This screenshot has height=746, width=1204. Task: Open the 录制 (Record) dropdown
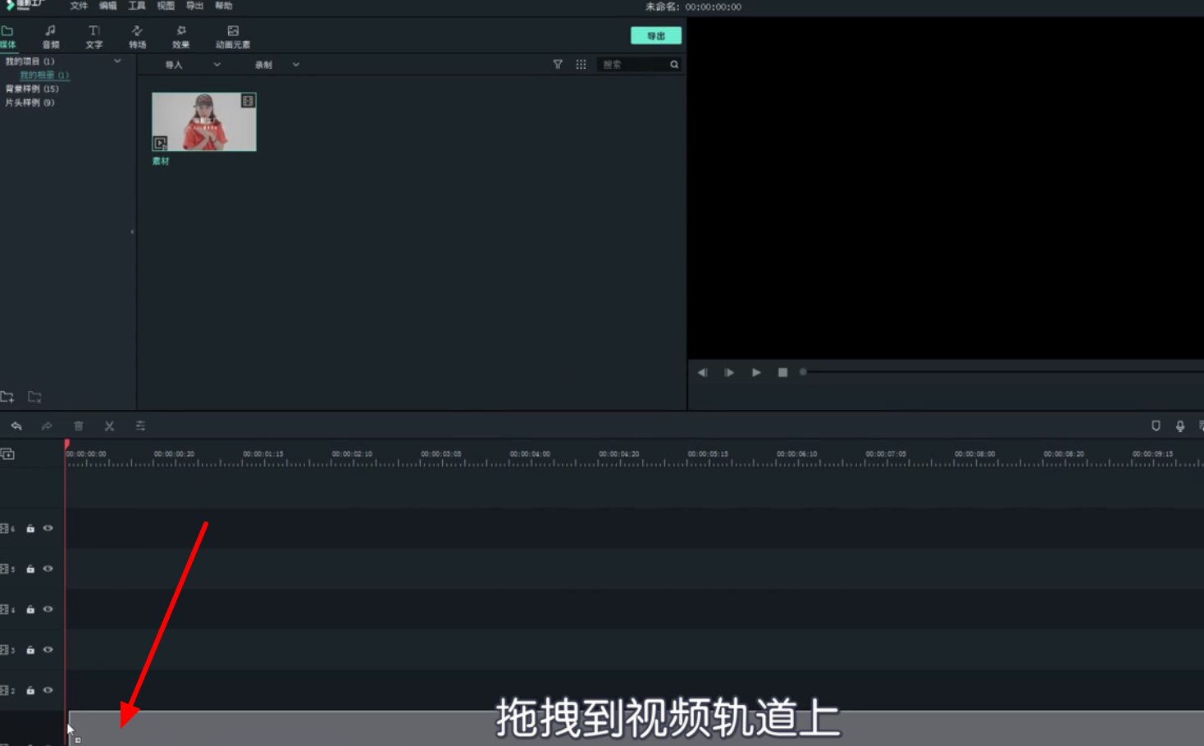(x=295, y=64)
